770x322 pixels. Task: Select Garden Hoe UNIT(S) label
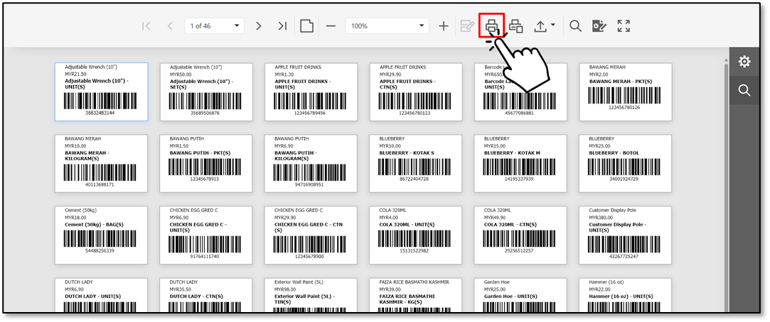click(x=520, y=296)
